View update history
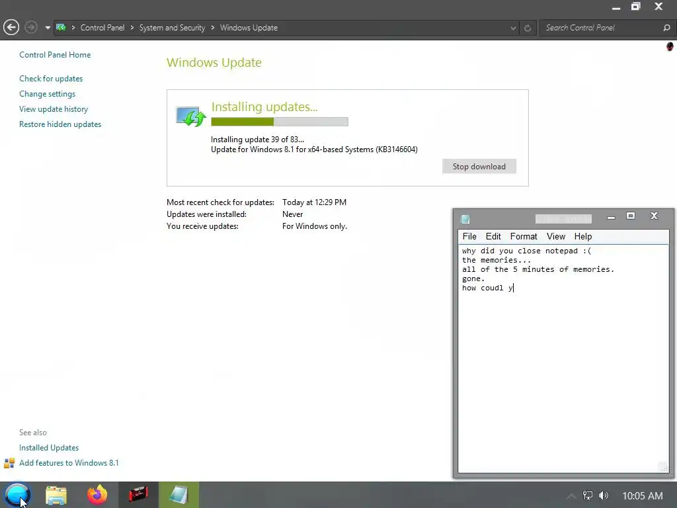Screen dimensions: 677x508 tap(54, 109)
